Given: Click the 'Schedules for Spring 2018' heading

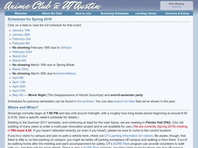Looking at the screenshot, I should 30,19.
